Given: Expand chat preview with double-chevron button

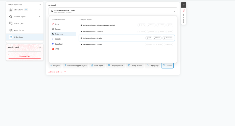Looking at the screenshot, I should coord(184,5).
